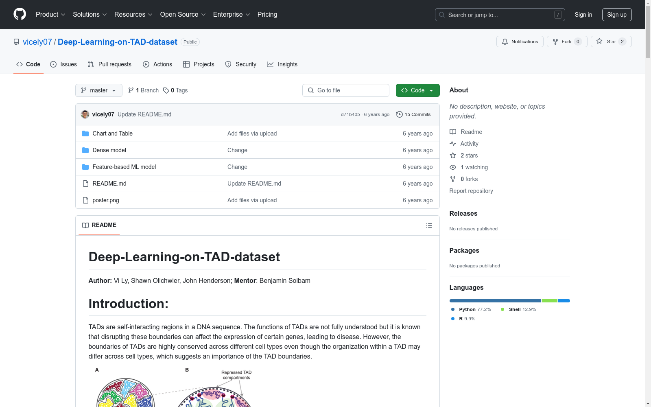Image resolution: width=651 pixels, height=407 pixels.
Task: Focus the Search or jump to field
Action: (500, 15)
